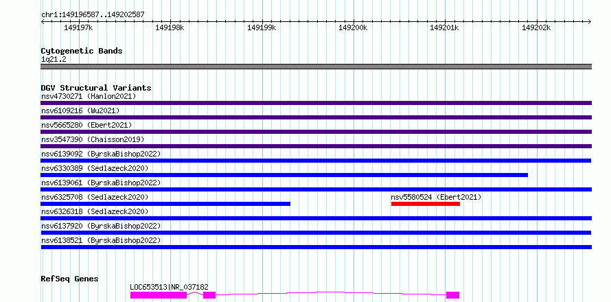
Task: Click the nsv6326318 (Sedlazeck2020) label
Action: (x=95, y=211)
